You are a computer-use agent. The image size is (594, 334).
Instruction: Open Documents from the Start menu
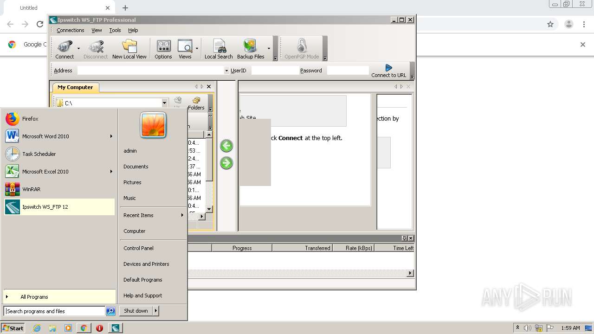coord(136,167)
